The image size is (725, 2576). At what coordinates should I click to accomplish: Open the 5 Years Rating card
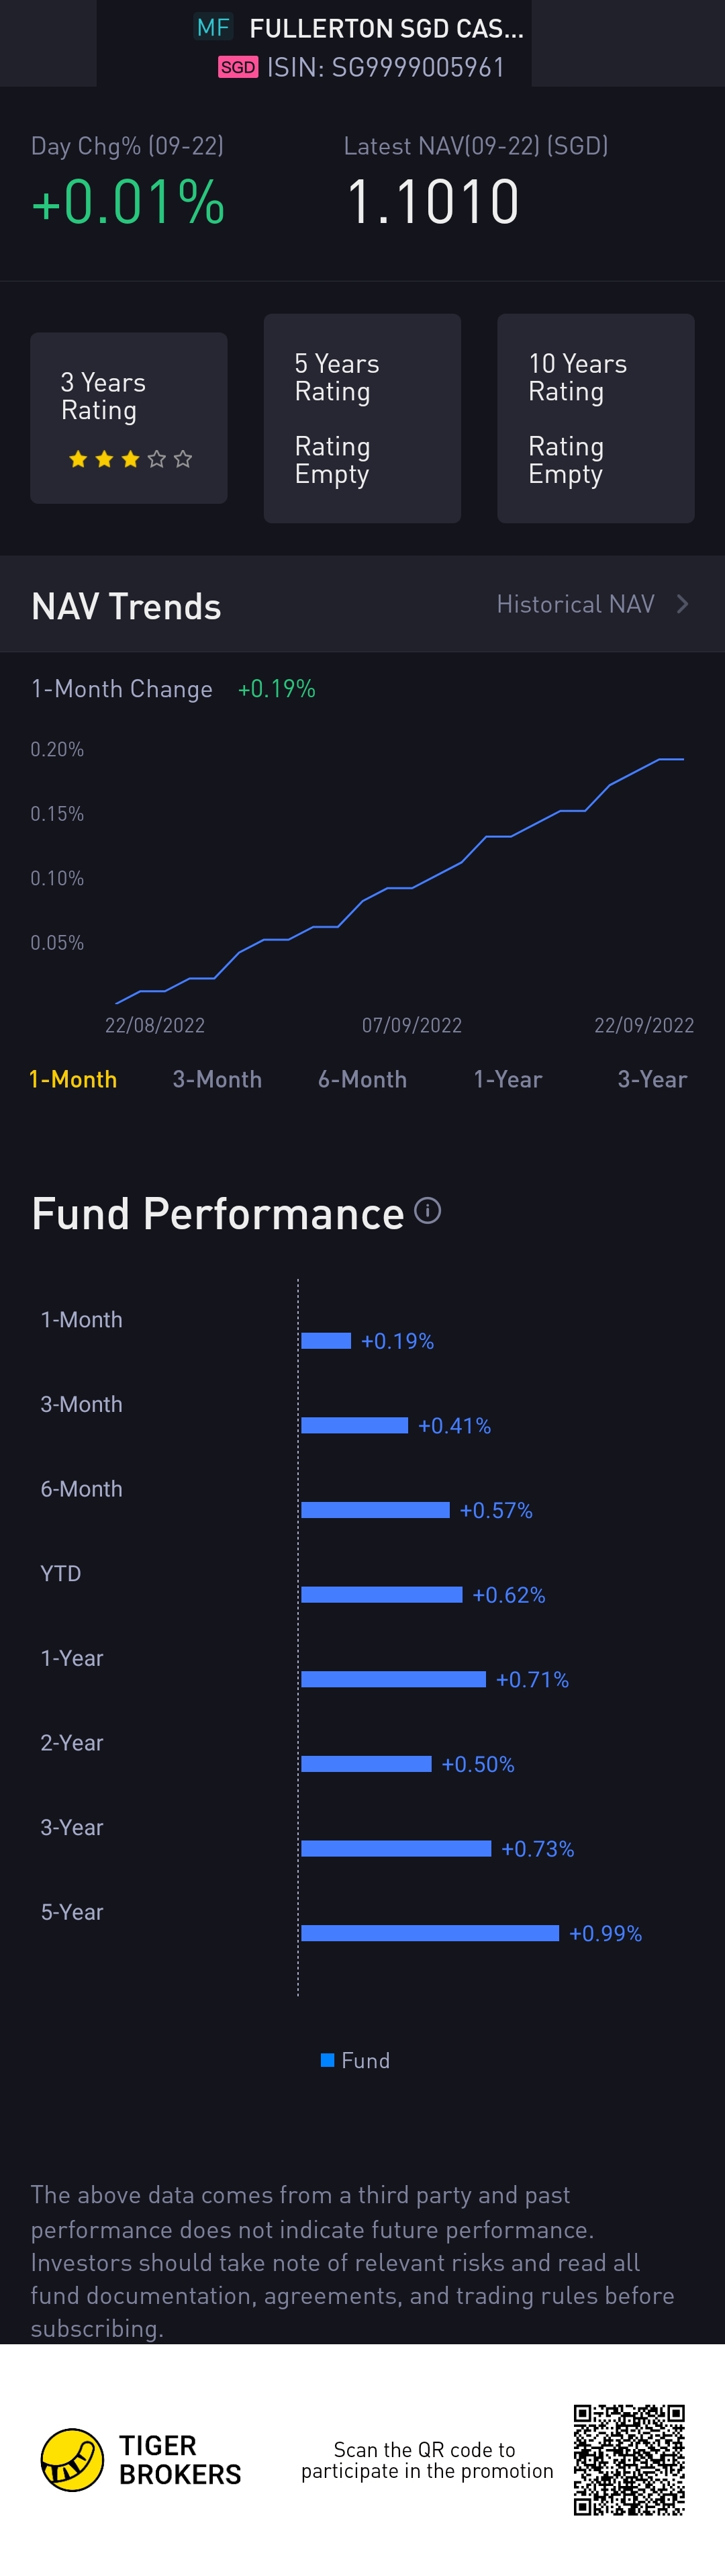pyautogui.click(x=362, y=418)
